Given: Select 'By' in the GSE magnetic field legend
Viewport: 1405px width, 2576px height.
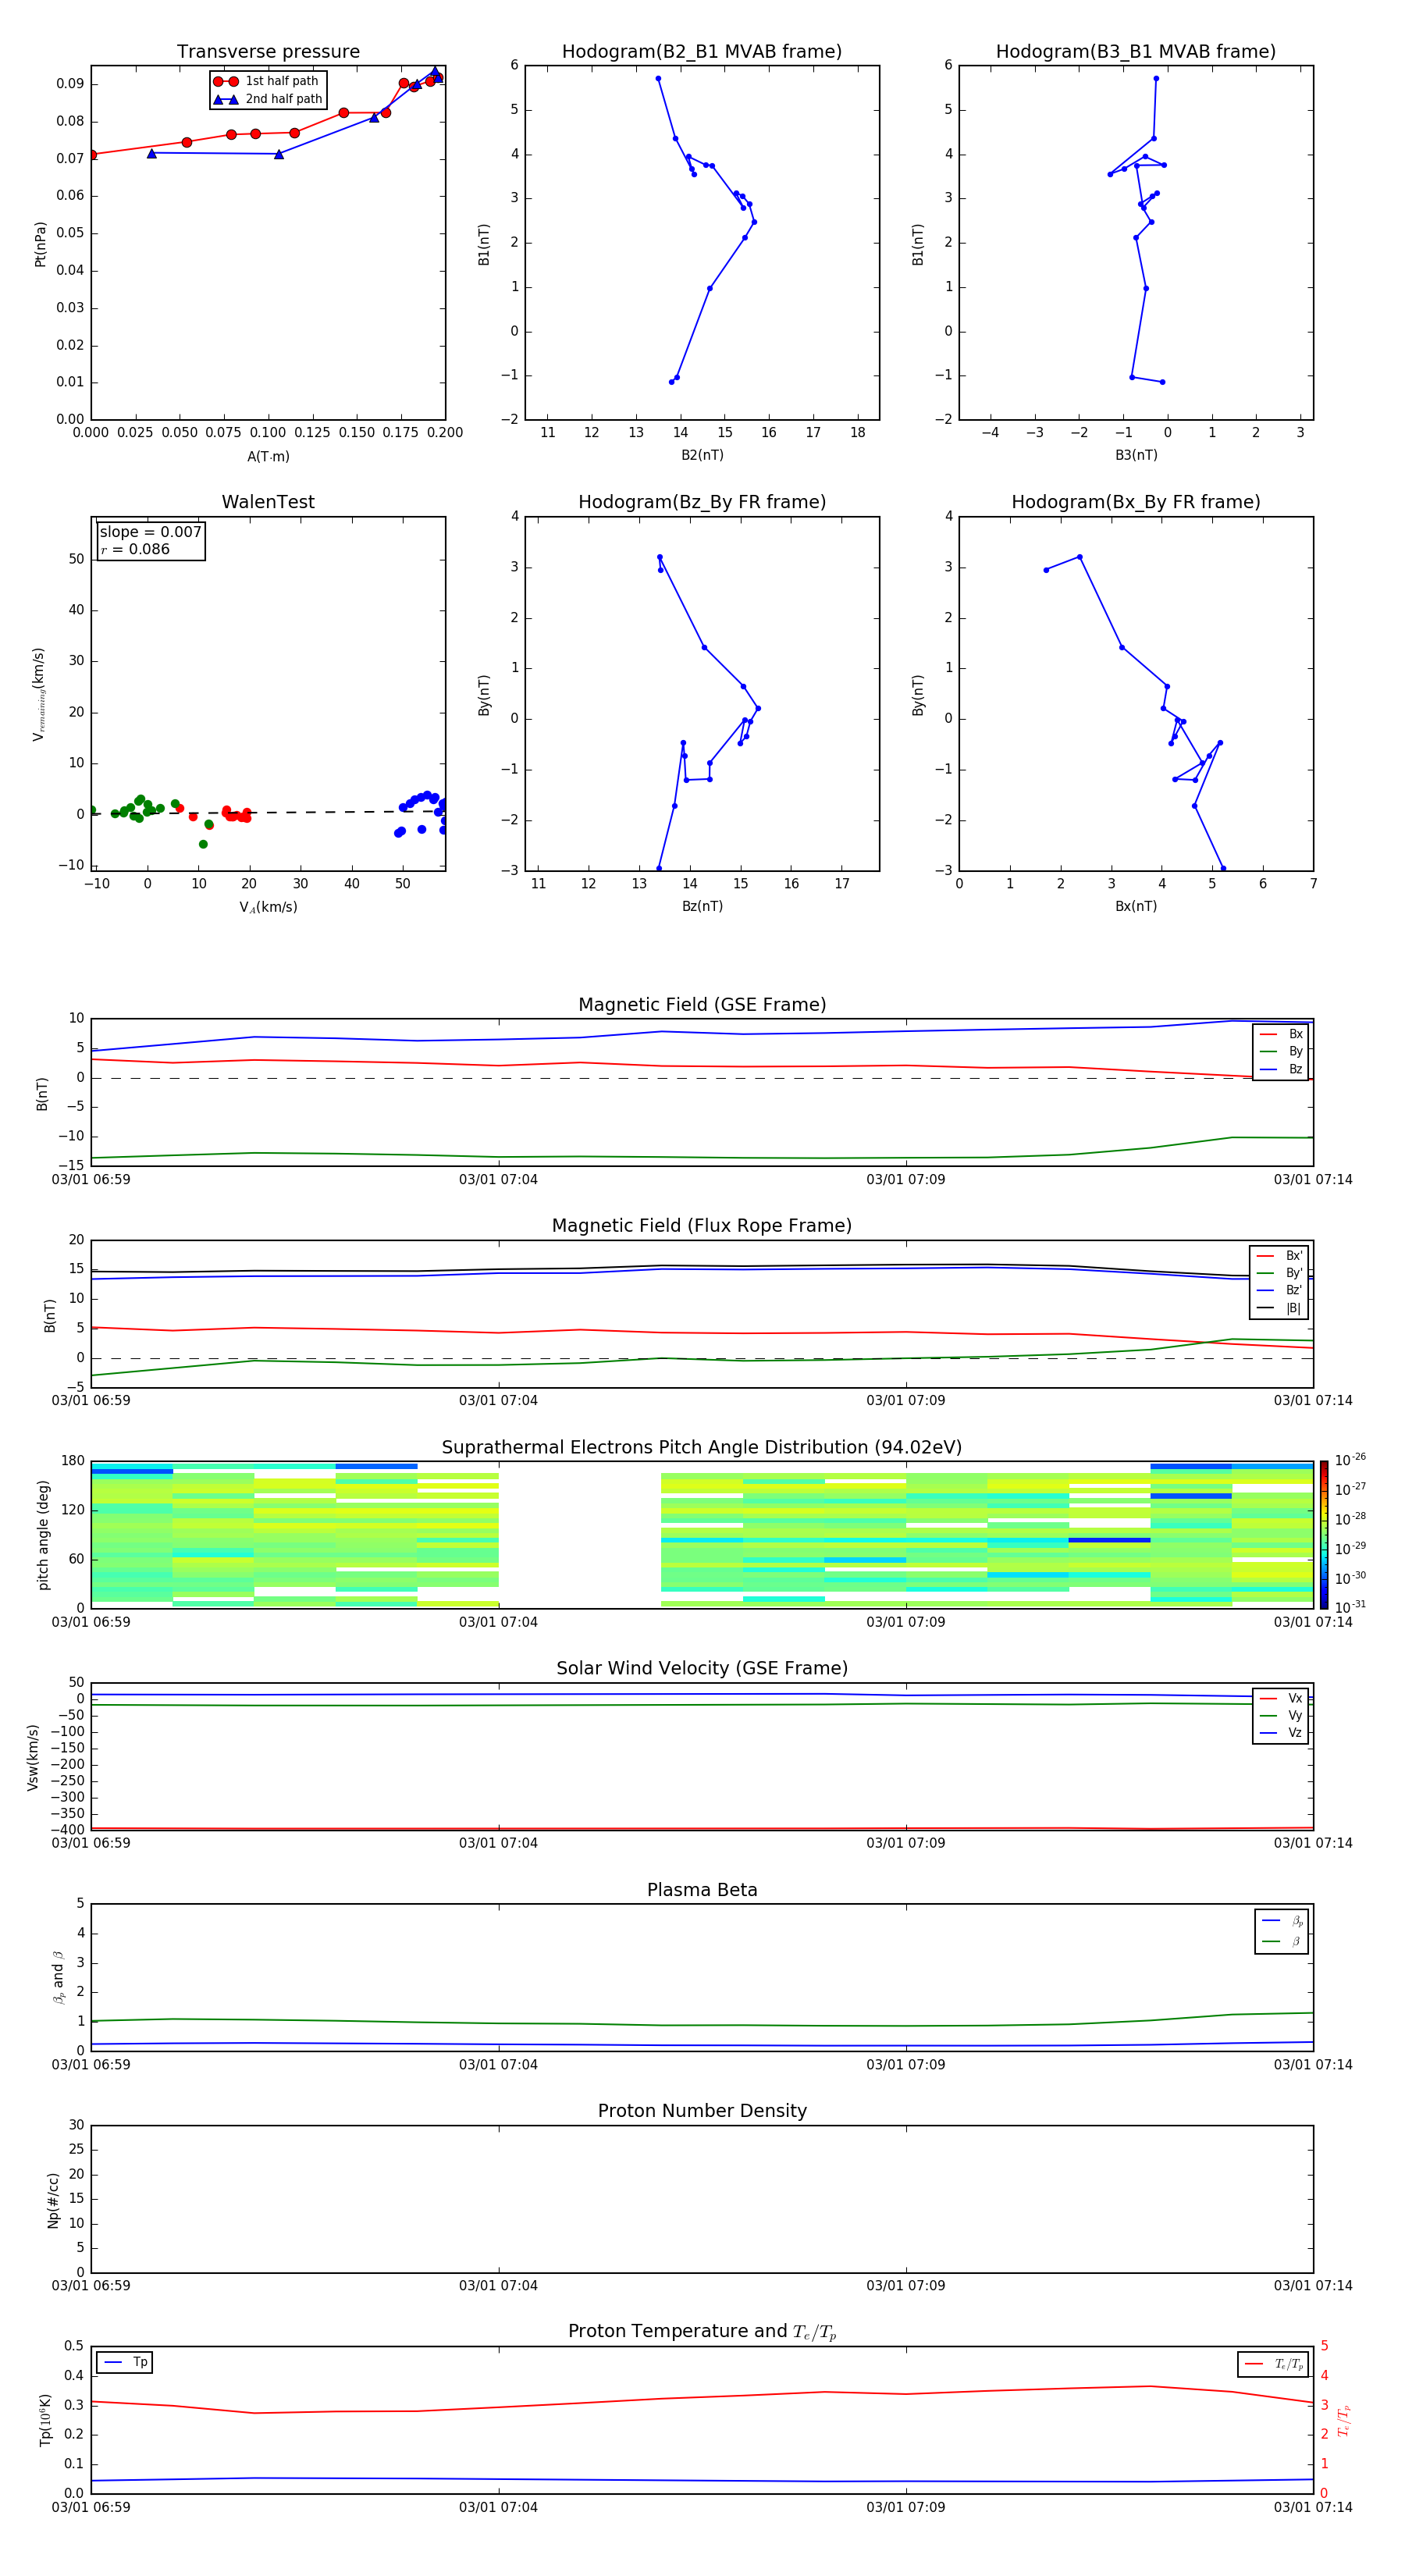Looking at the screenshot, I should [1281, 1052].
